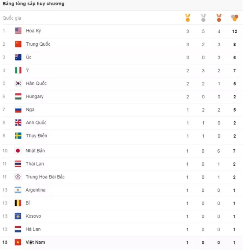Click the Japan flag icon
The width and height of the screenshot is (244, 251).
[x=18, y=151]
